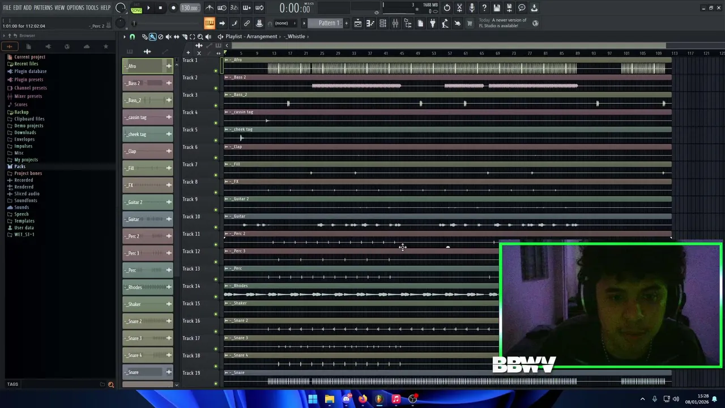Set the tempo field showing 130
Image resolution: width=725 pixels, height=408 pixels.
(x=190, y=8)
